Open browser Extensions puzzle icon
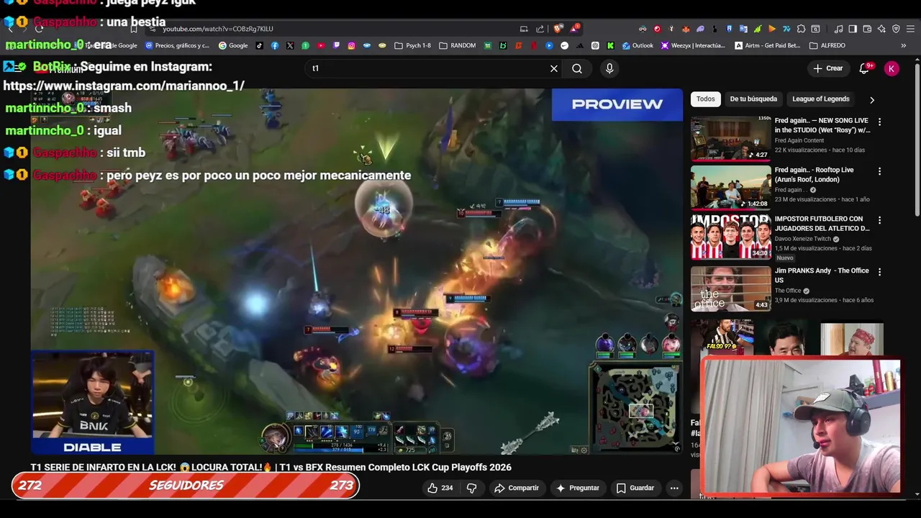The width and height of the screenshot is (921, 518). point(801,29)
